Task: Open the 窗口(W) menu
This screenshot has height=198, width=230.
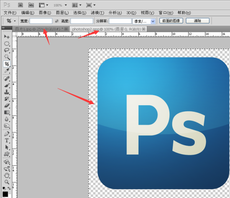Action: [166, 13]
